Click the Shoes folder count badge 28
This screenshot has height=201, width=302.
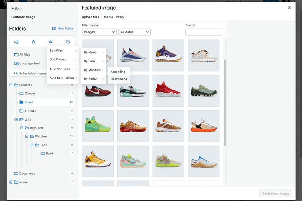click(71, 102)
